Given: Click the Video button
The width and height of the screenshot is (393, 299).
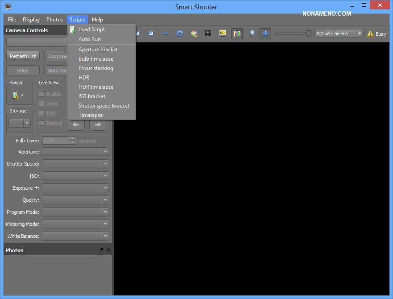Looking at the screenshot, I should 23,71.
